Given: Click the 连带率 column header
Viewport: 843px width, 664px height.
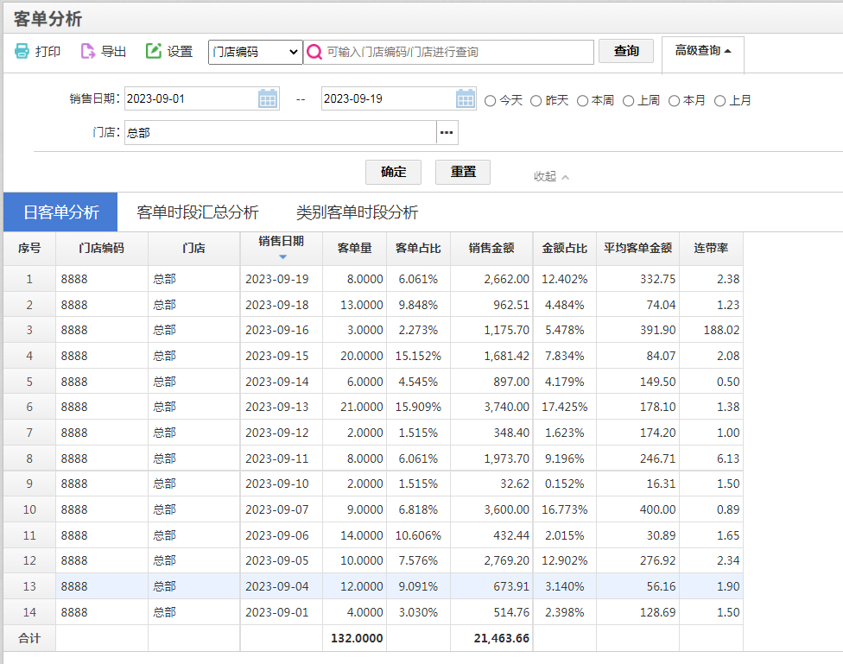Looking at the screenshot, I should pos(712,249).
